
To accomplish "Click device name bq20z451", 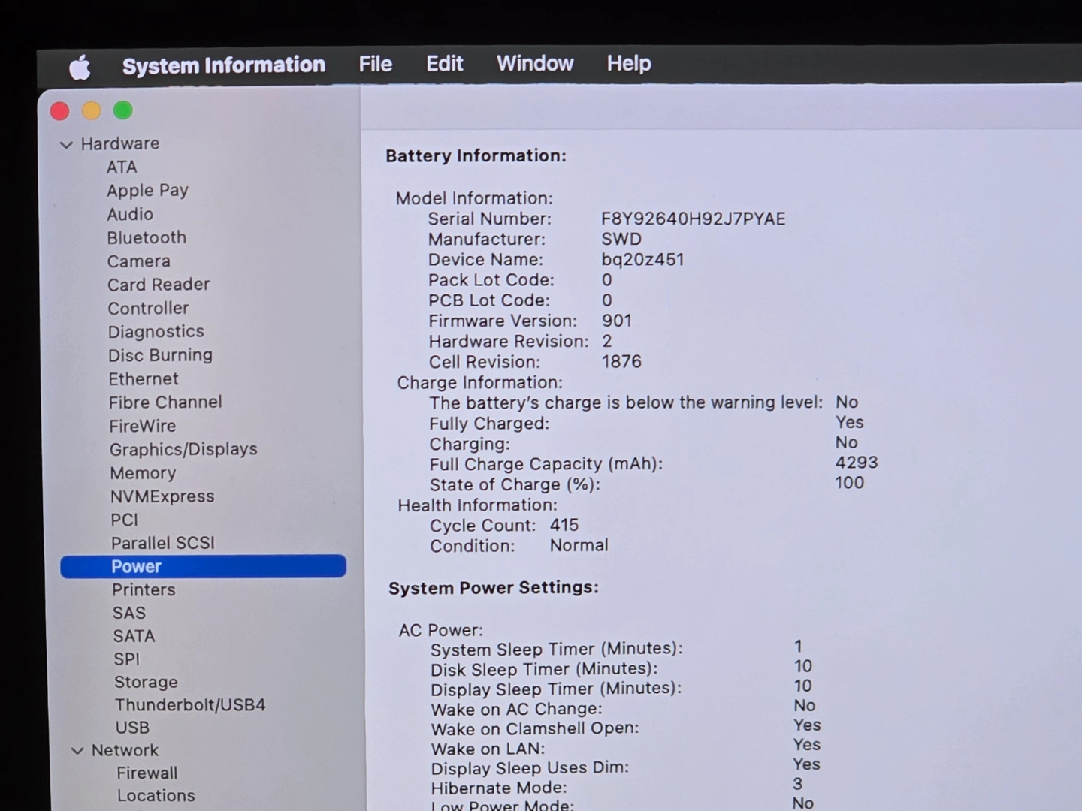I will tap(642, 259).
